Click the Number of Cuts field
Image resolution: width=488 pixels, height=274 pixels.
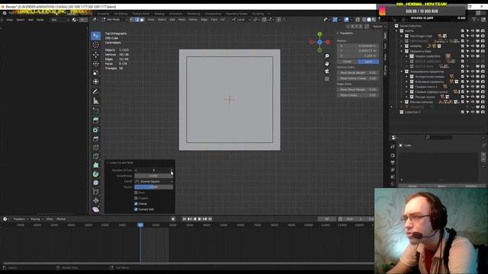[x=154, y=170]
